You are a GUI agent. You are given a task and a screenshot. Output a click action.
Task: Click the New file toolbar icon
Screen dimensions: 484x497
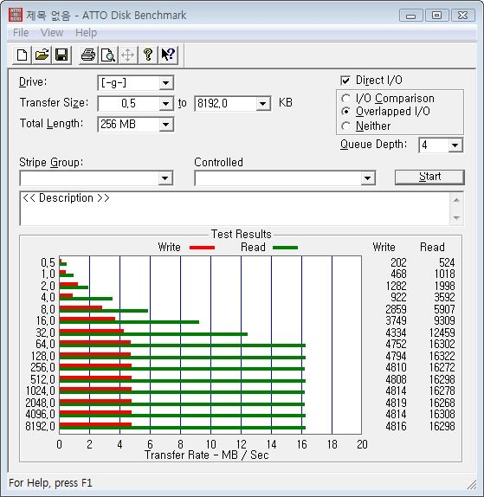(x=22, y=55)
